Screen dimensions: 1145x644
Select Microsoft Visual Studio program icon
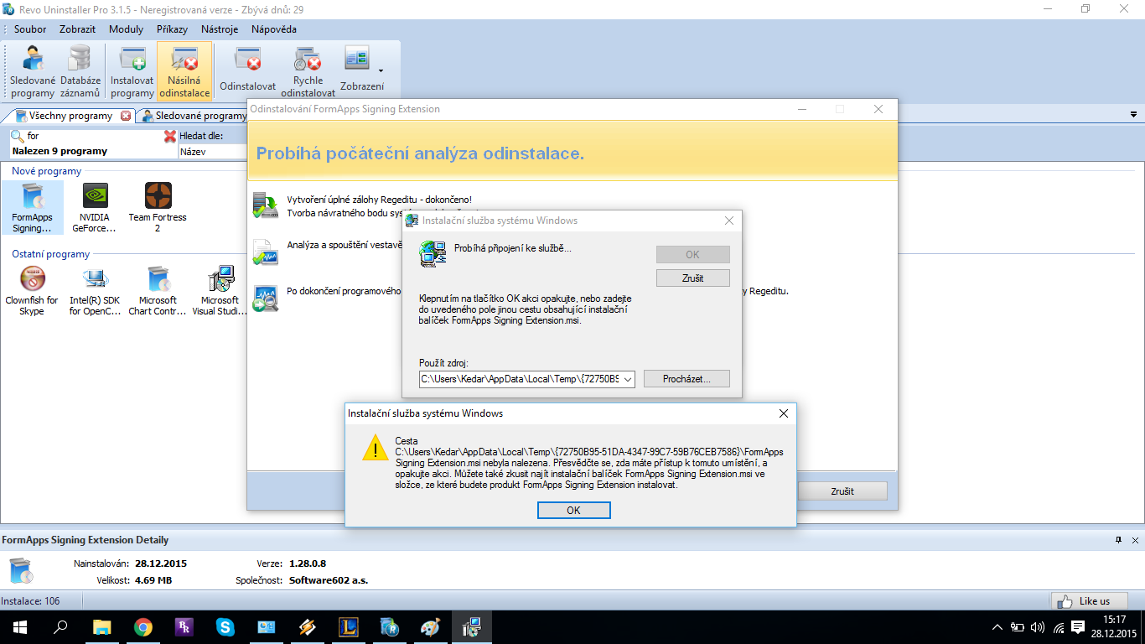click(220, 291)
